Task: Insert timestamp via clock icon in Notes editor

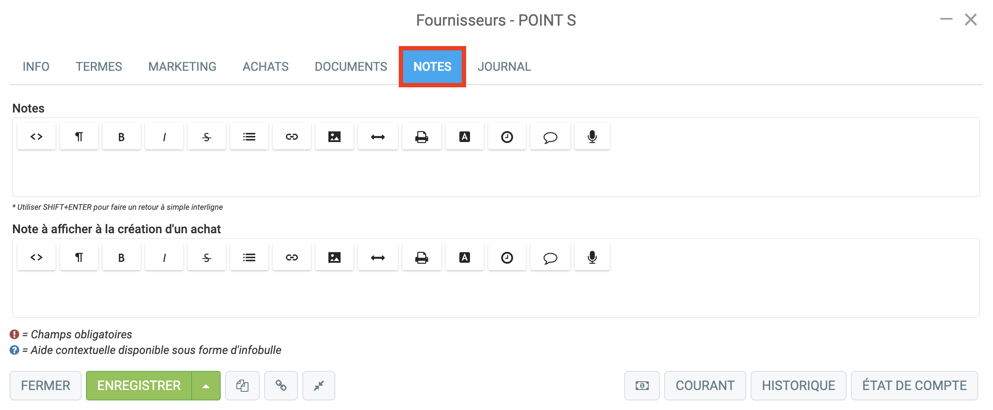Action: pyautogui.click(x=507, y=137)
